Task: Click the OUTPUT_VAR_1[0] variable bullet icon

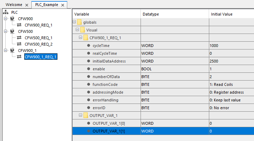Action: pyautogui.click(x=89, y=123)
